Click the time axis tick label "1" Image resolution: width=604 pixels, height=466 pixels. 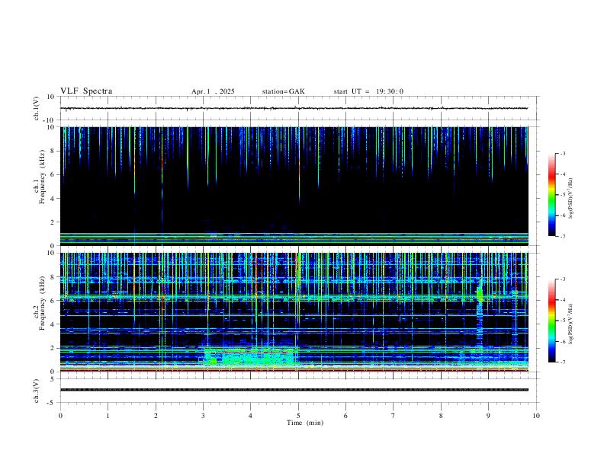pos(108,416)
